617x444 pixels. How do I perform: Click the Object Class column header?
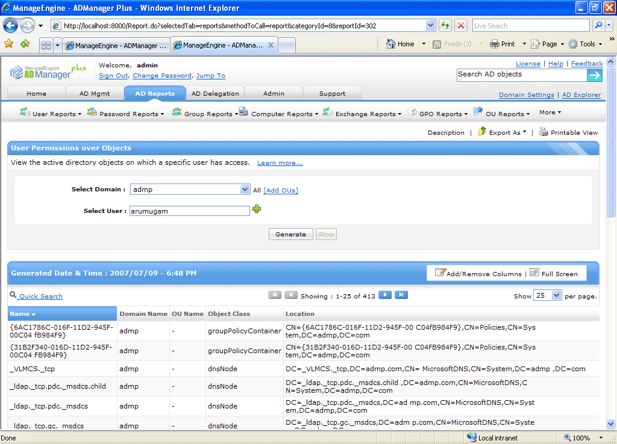[x=228, y=313]
